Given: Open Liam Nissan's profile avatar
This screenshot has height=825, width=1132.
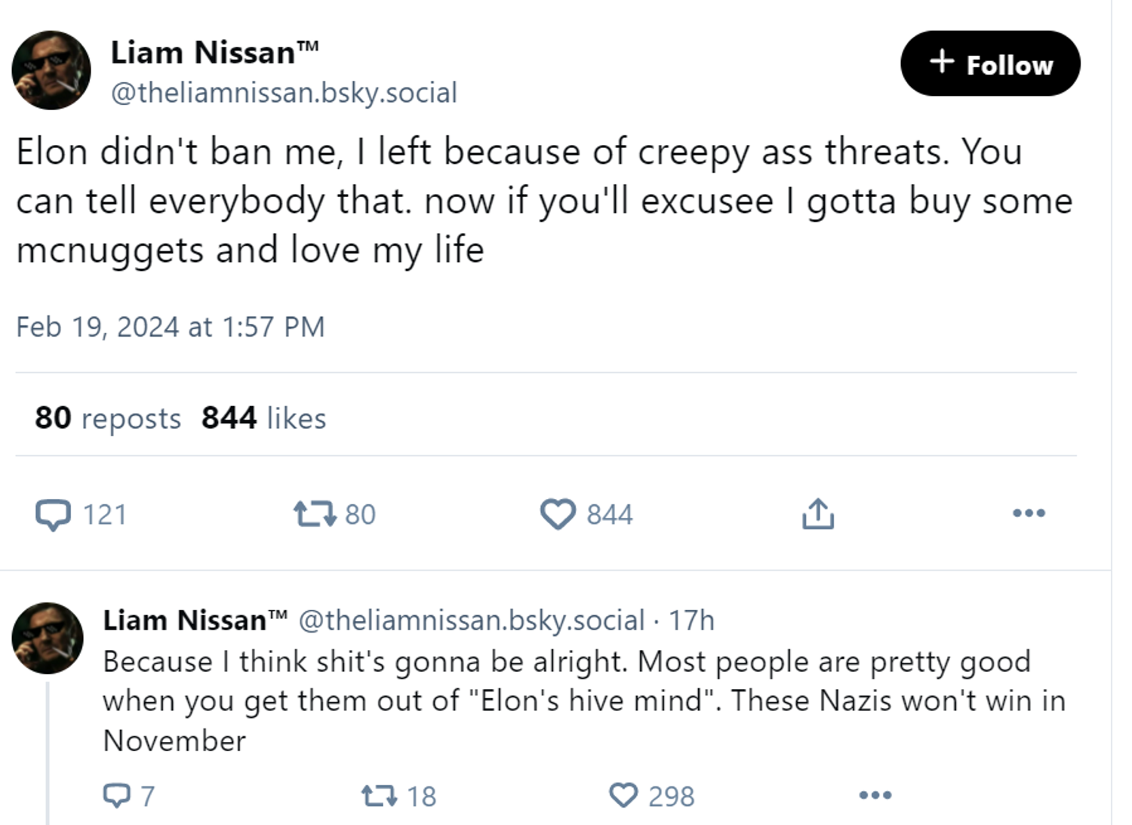Looking at the screenshot, I should (x=51, y=70).
